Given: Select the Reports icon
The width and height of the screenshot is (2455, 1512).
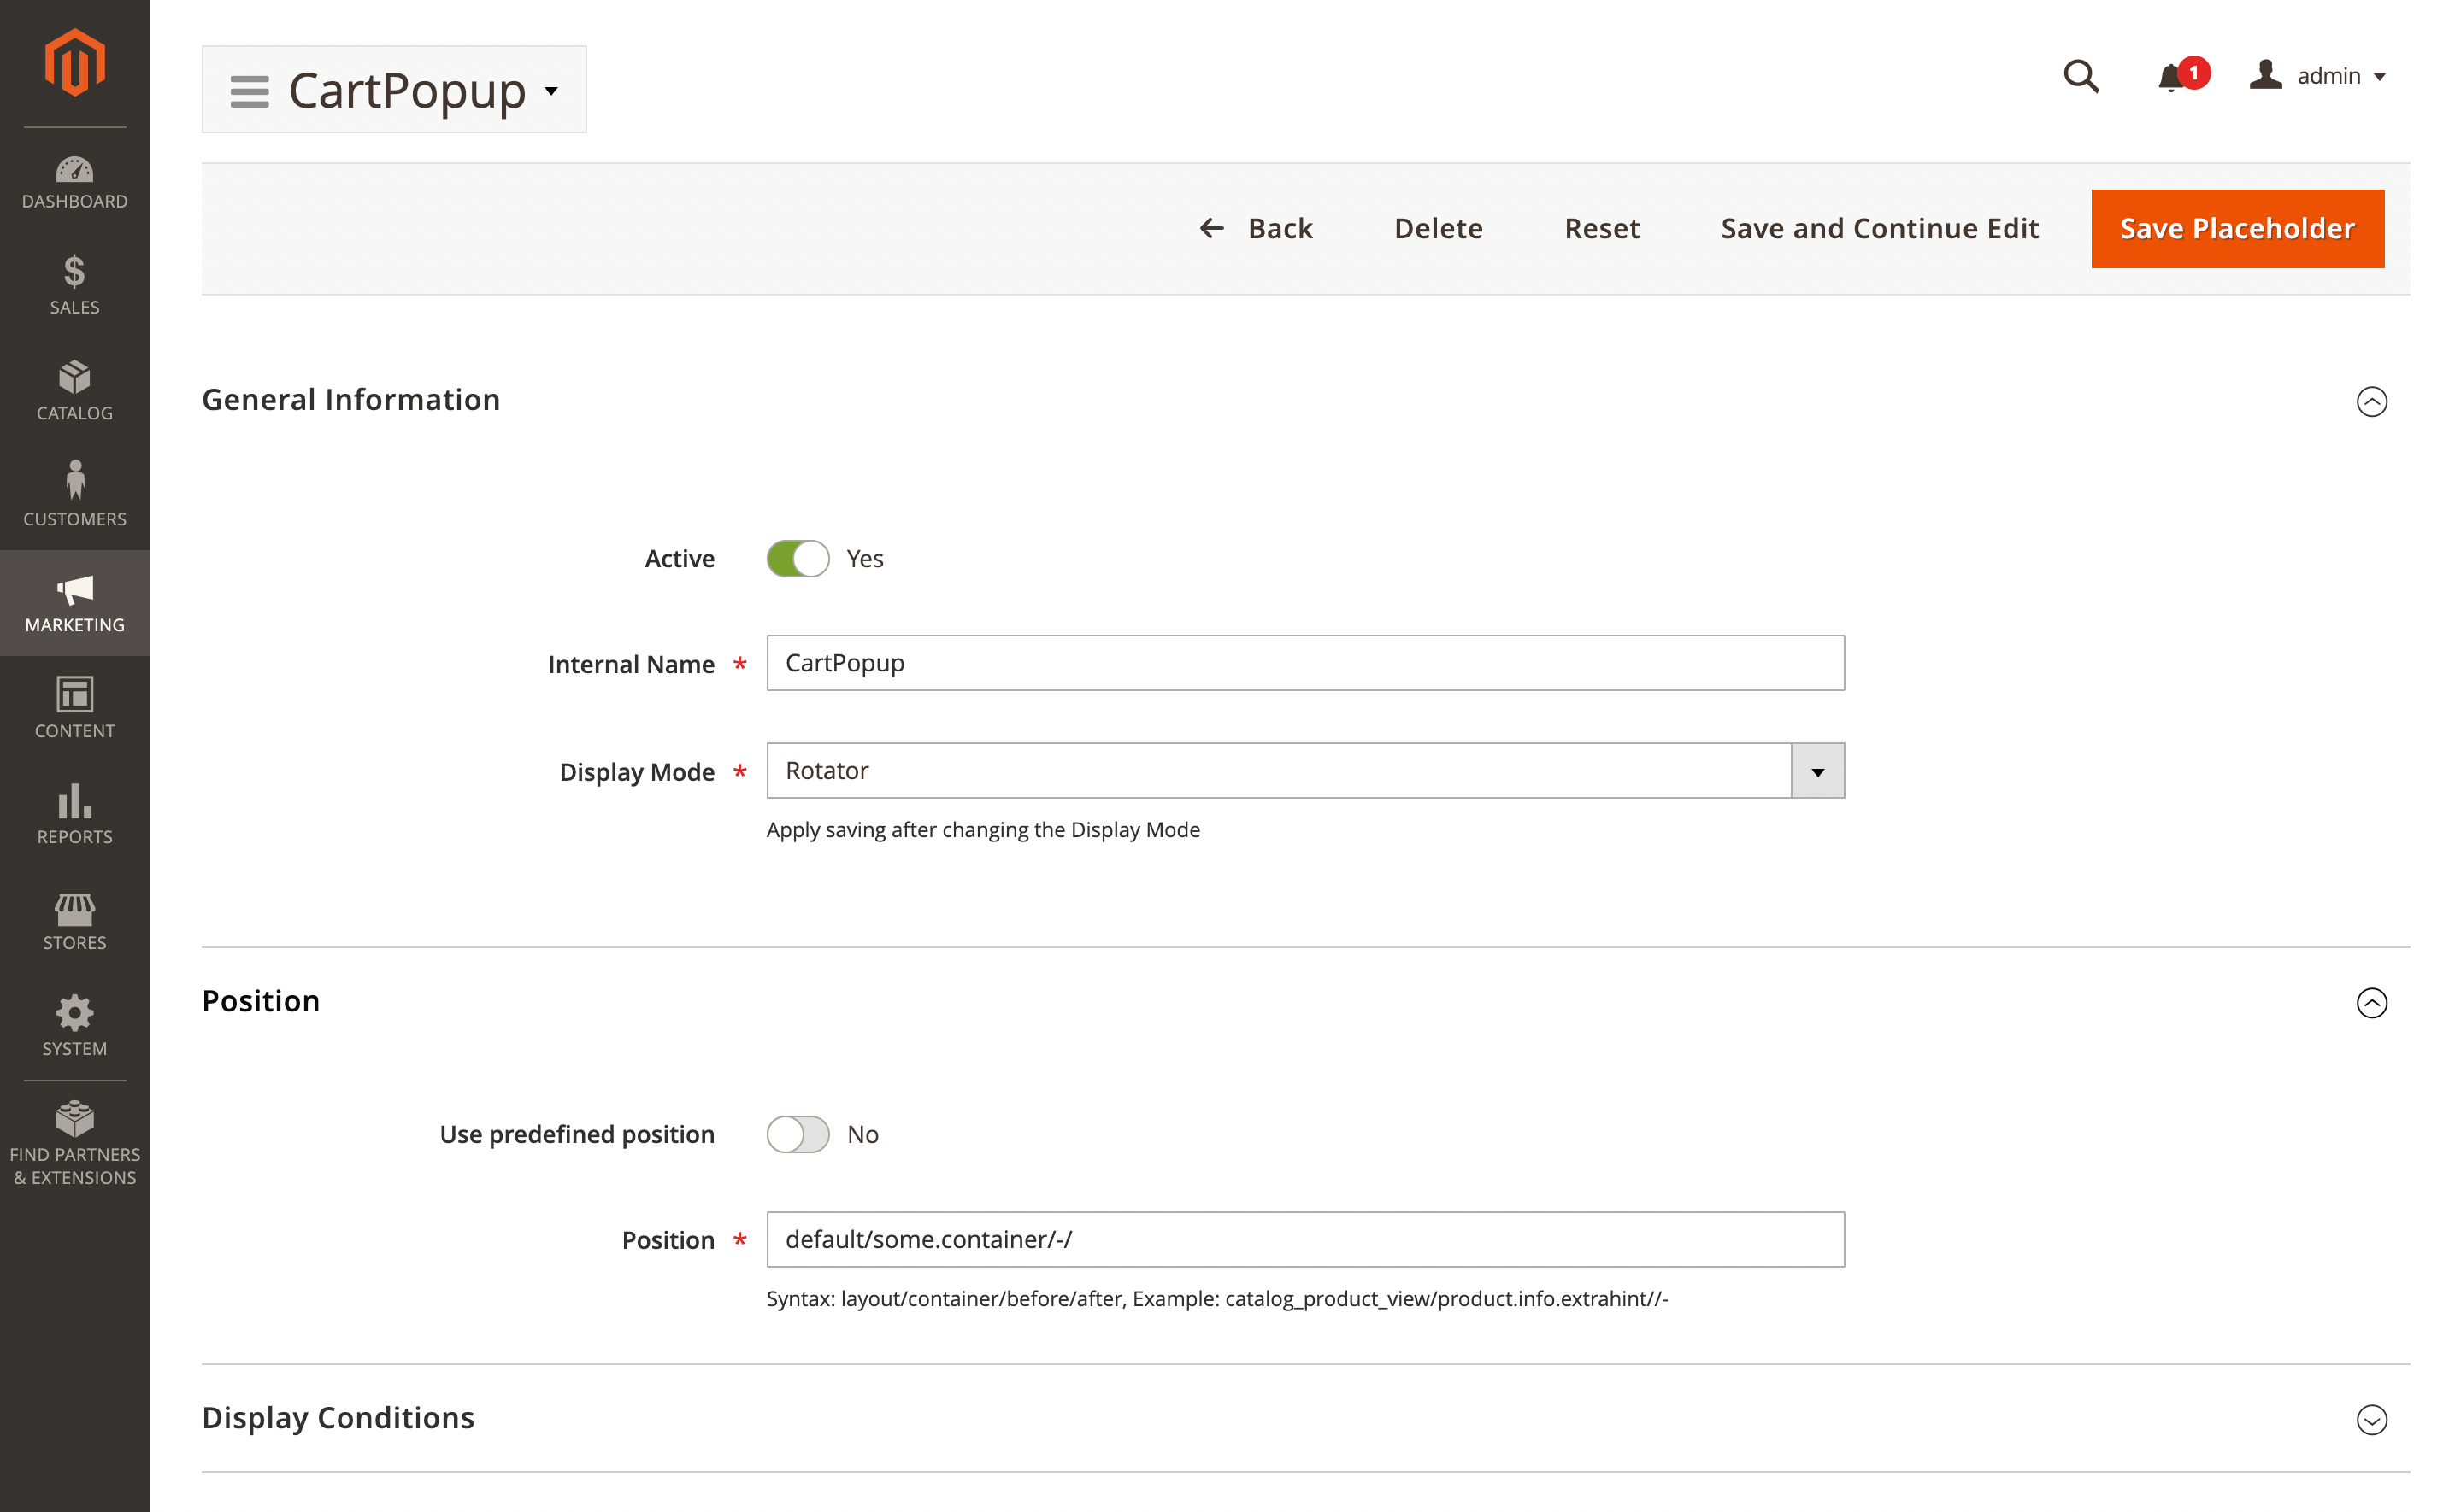Looking at the screenshot, I should pos(75,813).
